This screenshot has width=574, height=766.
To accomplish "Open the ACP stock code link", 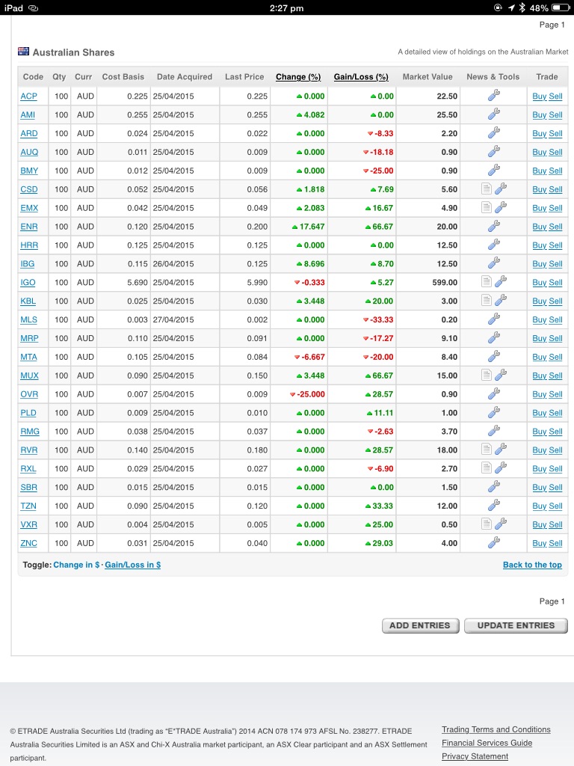I will (x=29, y=96).
